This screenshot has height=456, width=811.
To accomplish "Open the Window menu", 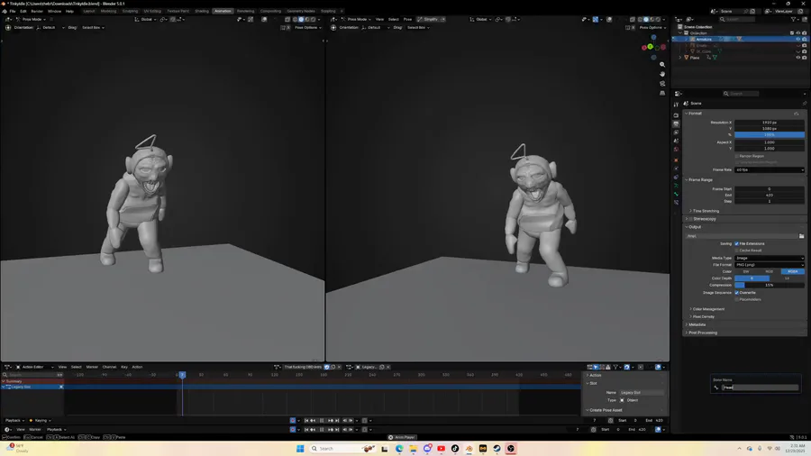I will pyautogui.click(x=54, y=11).
